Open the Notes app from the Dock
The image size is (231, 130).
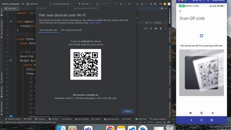coord(121,128)
